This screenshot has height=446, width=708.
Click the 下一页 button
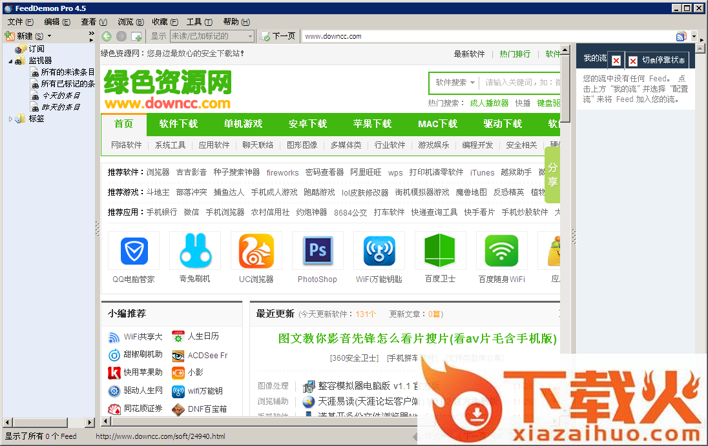tap(278, 36)
